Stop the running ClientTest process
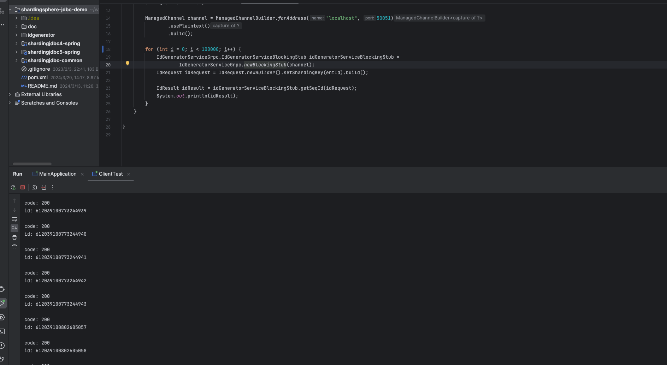667x365 pixels. [x=23, y=187]
